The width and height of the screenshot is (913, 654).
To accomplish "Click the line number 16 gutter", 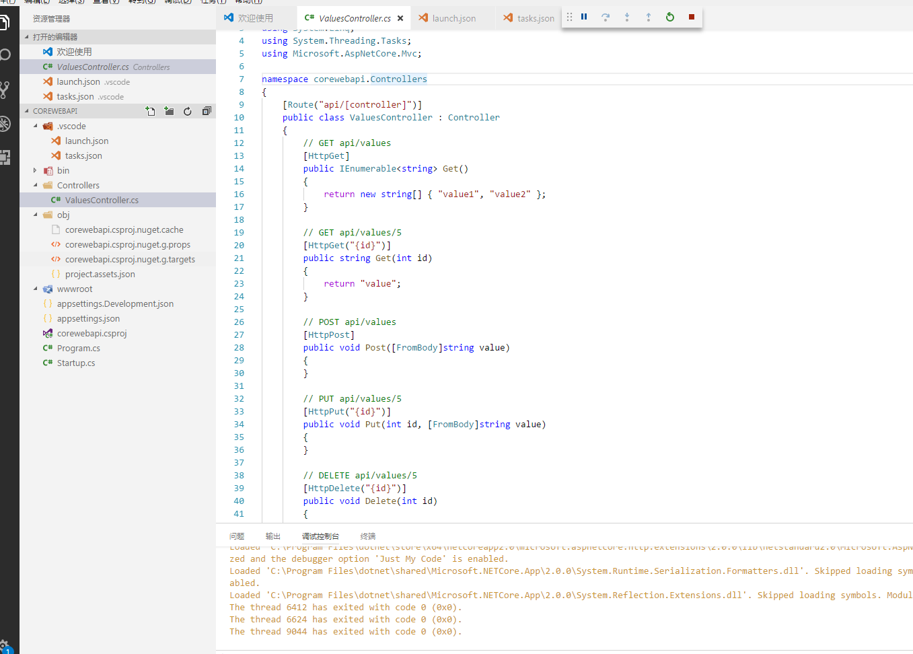I will [239, 194].
